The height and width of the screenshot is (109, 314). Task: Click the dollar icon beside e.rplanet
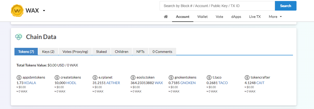[95, 77]
